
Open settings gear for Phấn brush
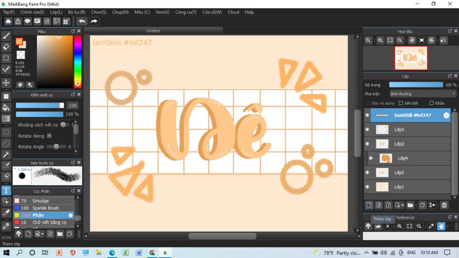tap(70, 215)
